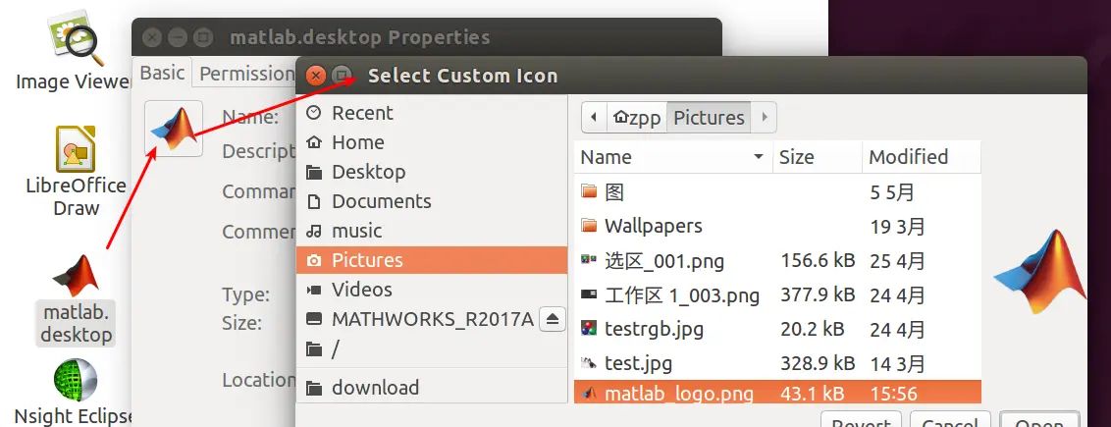The image size is (1111, 427).
Task: Open the root / location in sidebar
Action: click(432, 349)
